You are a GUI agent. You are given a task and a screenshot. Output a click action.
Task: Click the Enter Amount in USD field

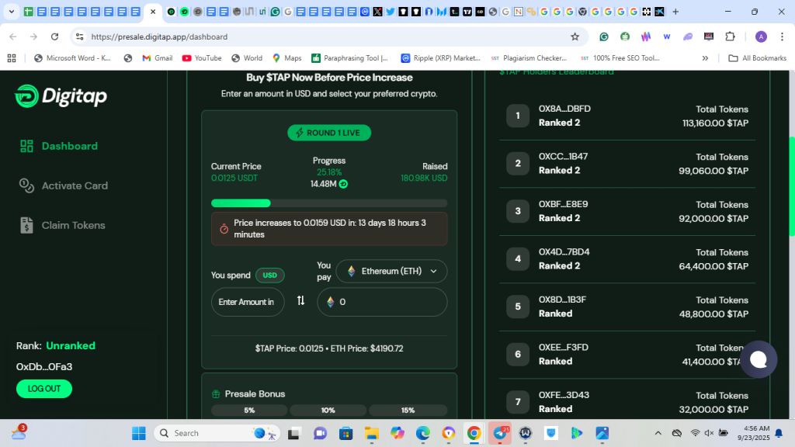[248, 302]
